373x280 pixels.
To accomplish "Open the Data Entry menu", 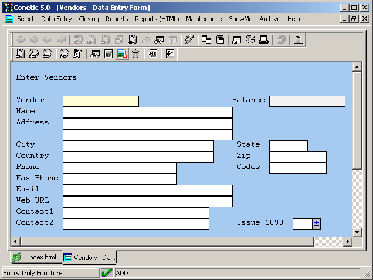I will (56, 19).
